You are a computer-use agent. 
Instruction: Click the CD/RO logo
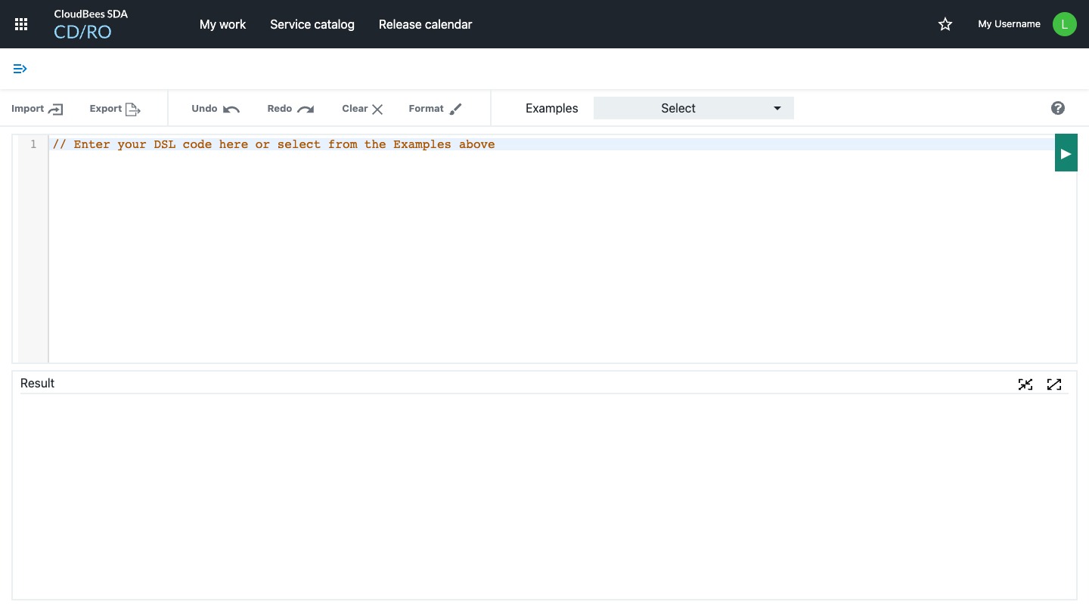[82, 31]
